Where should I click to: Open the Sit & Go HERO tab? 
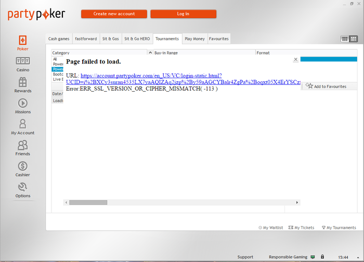(x=137, y=39)
